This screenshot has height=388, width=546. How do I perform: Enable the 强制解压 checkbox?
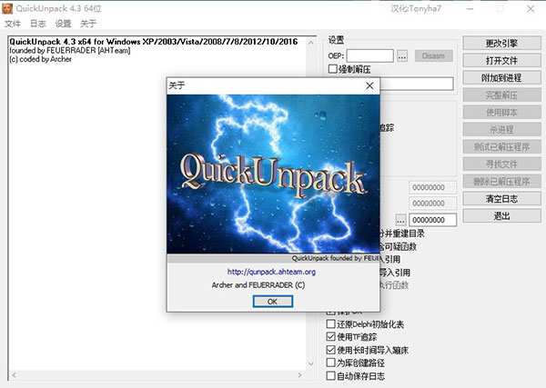click(332, 69)
